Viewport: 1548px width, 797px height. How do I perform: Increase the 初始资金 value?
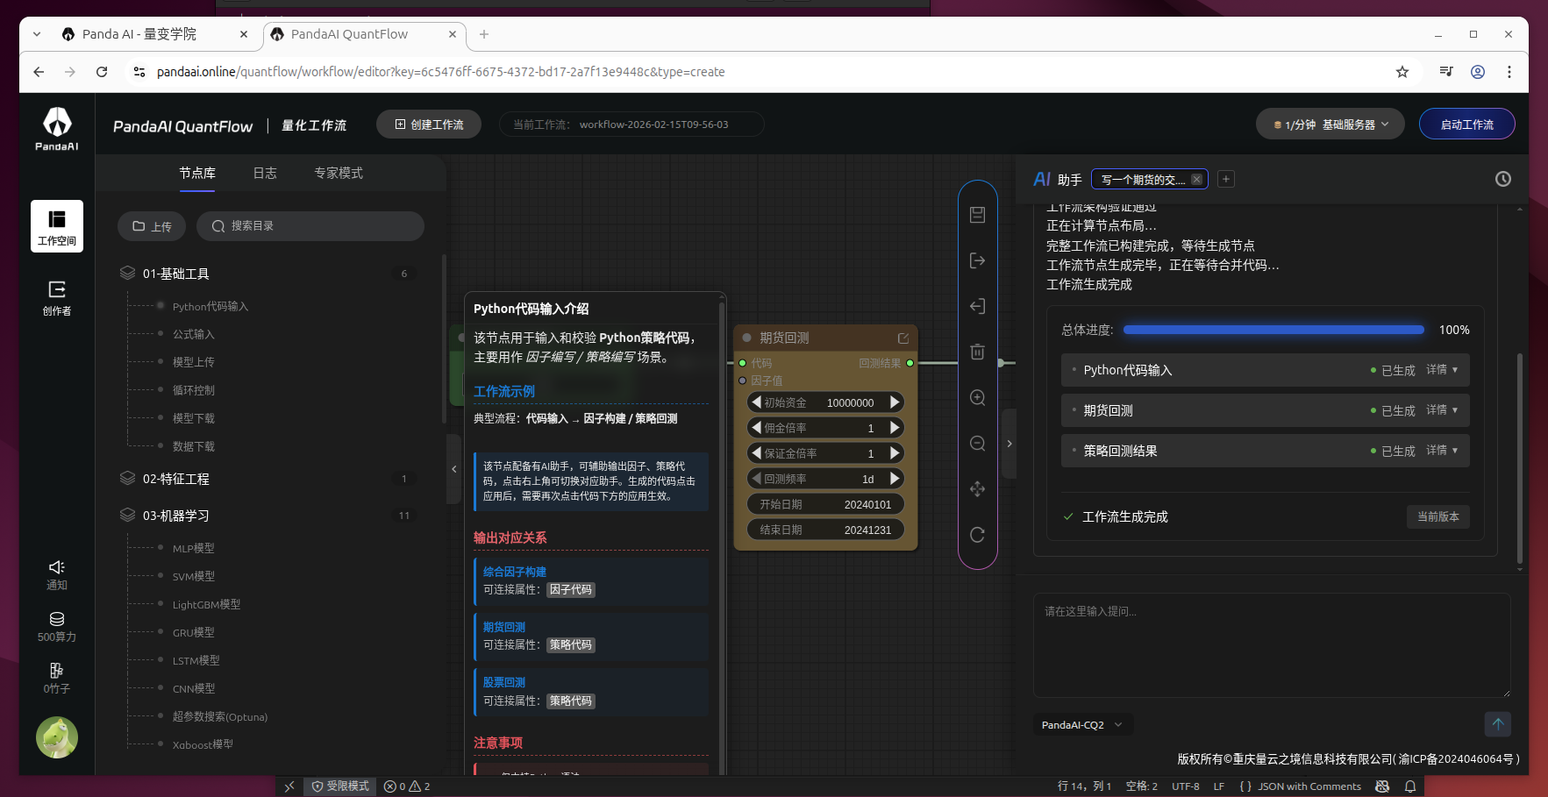895,402
